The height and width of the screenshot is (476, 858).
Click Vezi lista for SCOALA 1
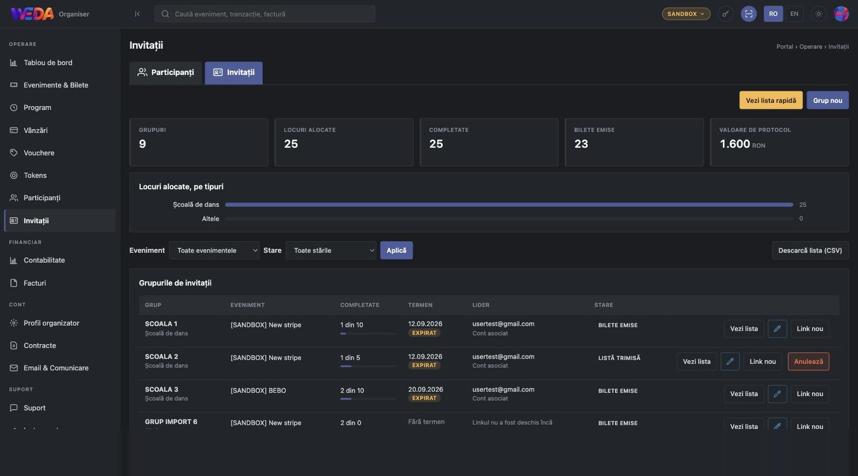(744, 329)
